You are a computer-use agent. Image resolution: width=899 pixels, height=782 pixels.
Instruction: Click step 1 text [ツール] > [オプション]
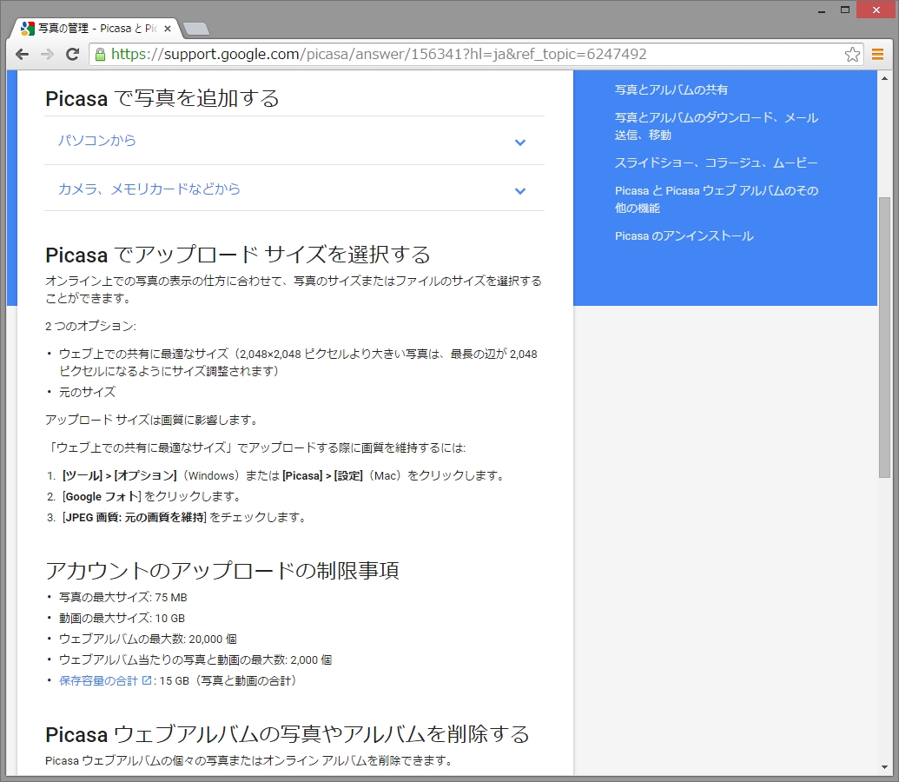(120, 475)
